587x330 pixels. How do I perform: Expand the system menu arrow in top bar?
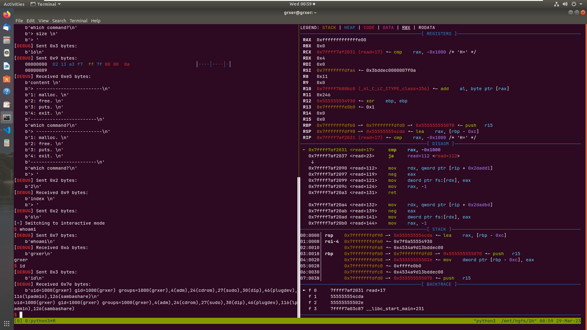point(581,4)
